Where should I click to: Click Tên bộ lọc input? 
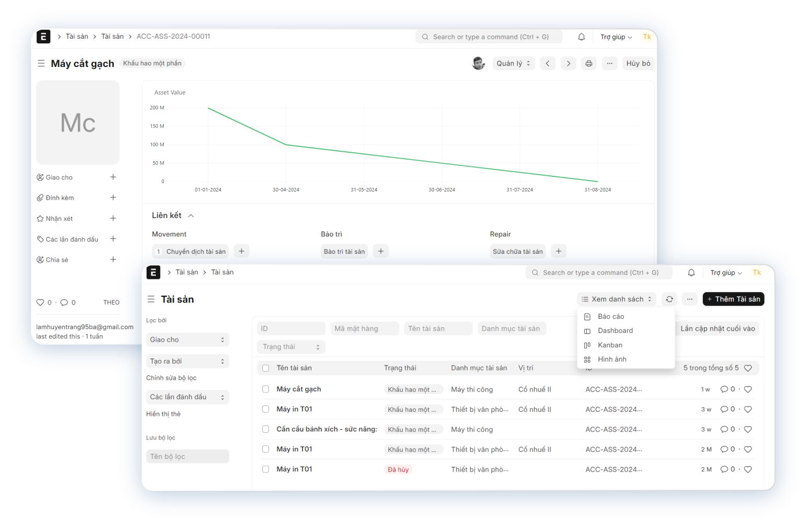point(187,457)
